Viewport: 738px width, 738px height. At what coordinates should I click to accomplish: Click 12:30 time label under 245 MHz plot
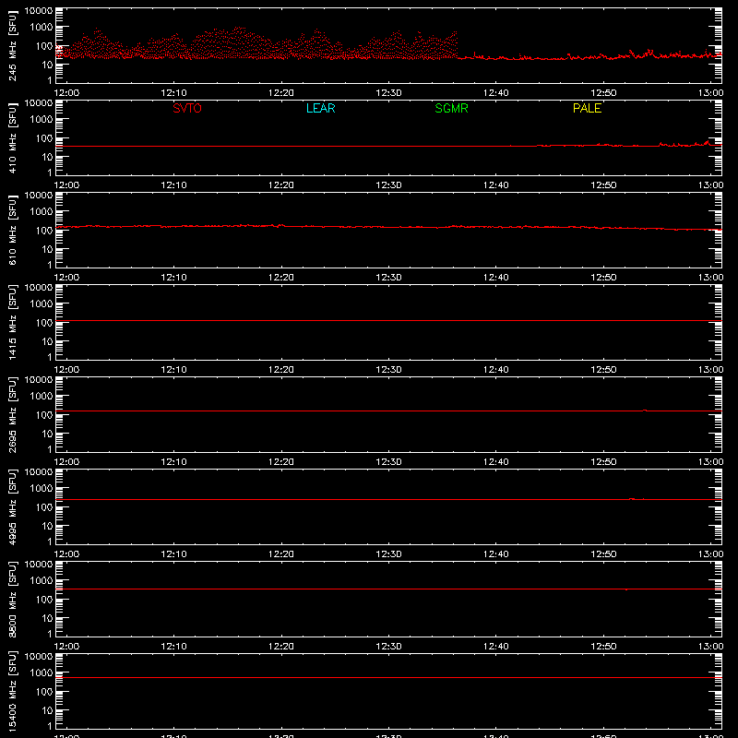388,93
